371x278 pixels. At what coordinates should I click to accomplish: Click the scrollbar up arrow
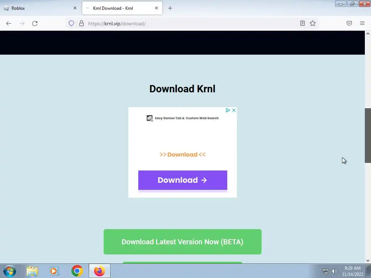pos(368,34)
